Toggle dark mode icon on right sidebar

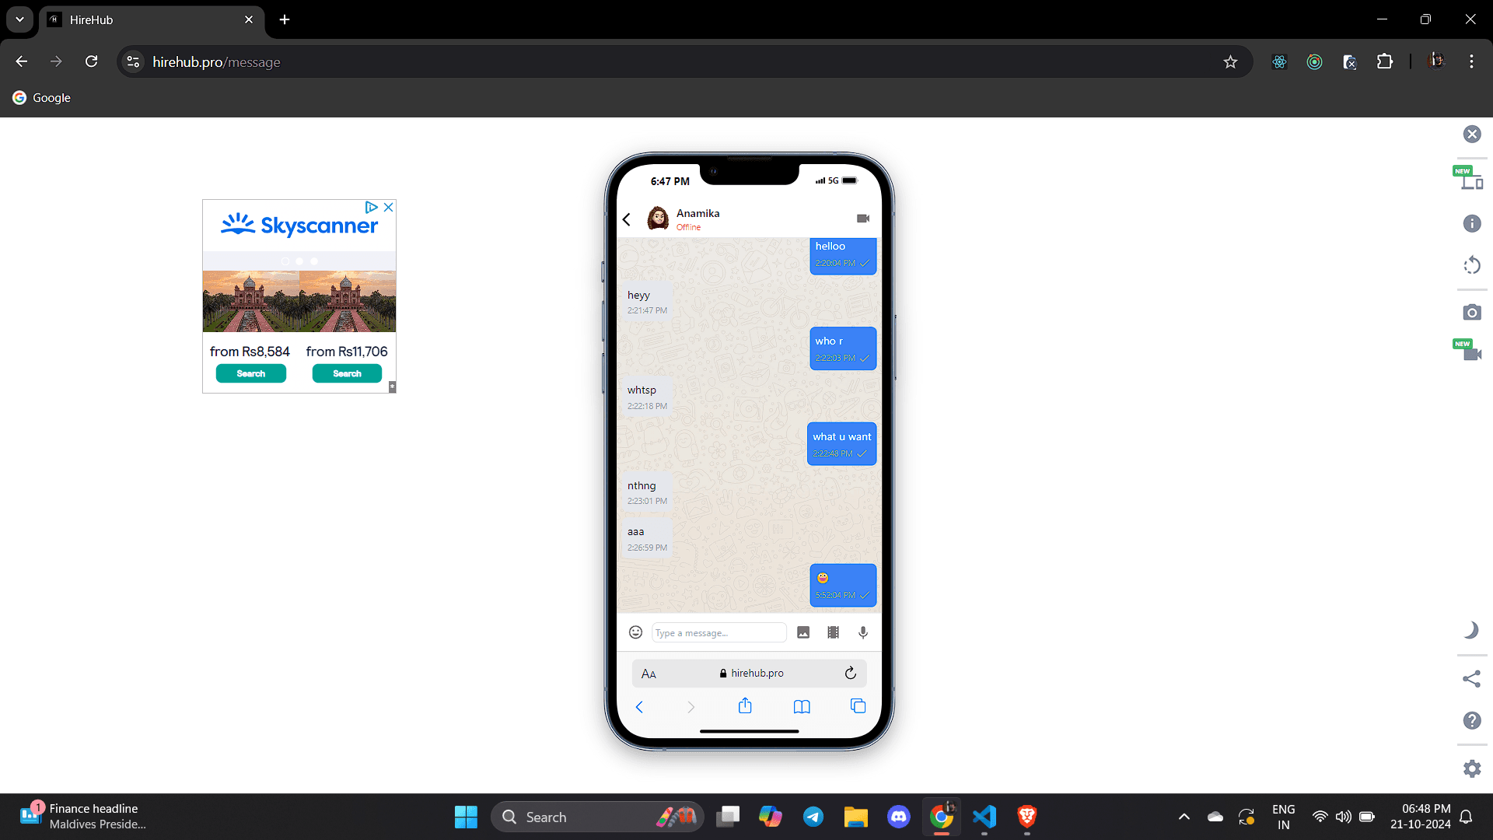(1473, 630)
